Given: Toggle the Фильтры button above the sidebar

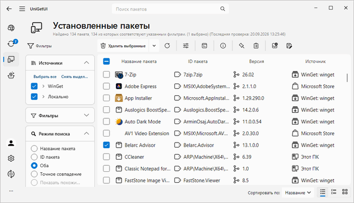Looking at the screenshot, I should coord(40,46).
